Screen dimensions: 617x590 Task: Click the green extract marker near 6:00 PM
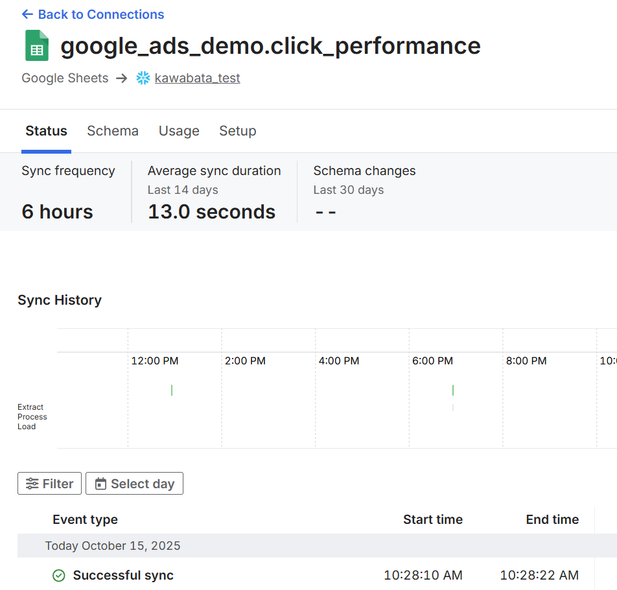point(453,390)
